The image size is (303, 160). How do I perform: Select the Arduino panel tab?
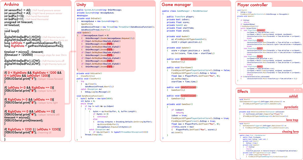coord(11,4)
